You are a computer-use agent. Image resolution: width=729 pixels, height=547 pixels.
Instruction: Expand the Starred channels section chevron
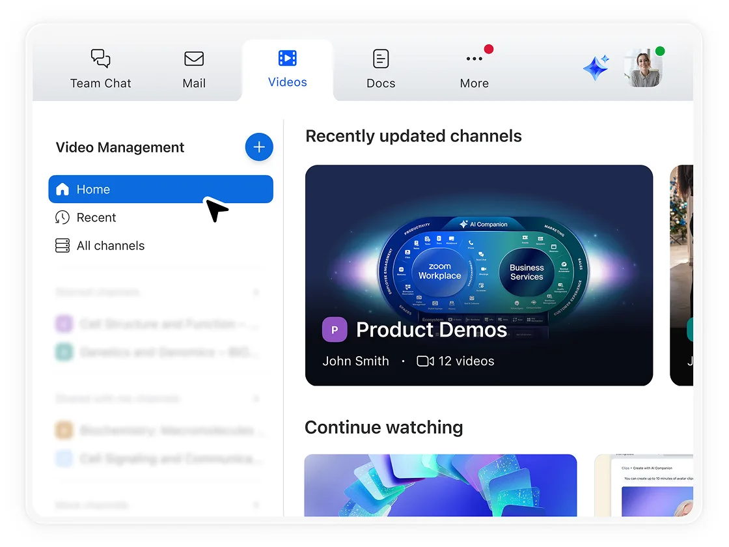click(x=256, y=292)
